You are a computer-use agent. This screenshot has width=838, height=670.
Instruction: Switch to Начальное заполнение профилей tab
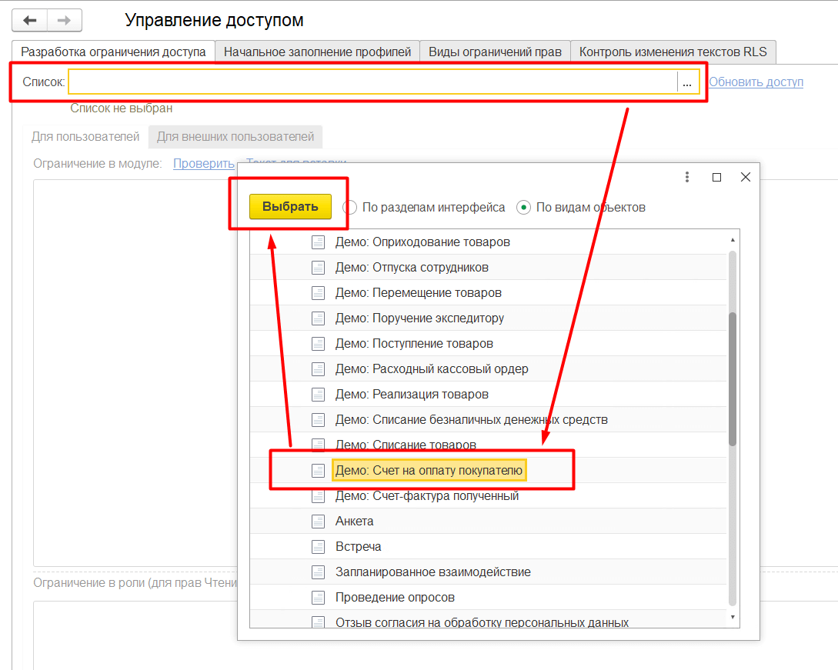click(x=317, y=52)
